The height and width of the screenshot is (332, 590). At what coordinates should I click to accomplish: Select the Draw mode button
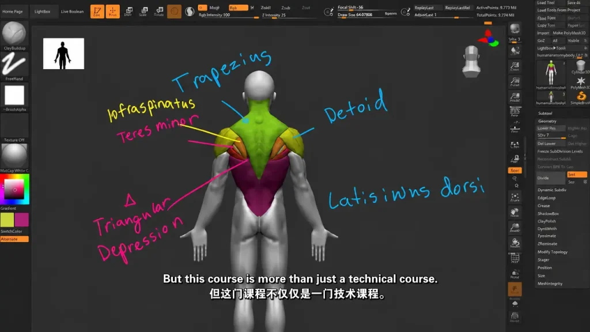tap(112, 12)
